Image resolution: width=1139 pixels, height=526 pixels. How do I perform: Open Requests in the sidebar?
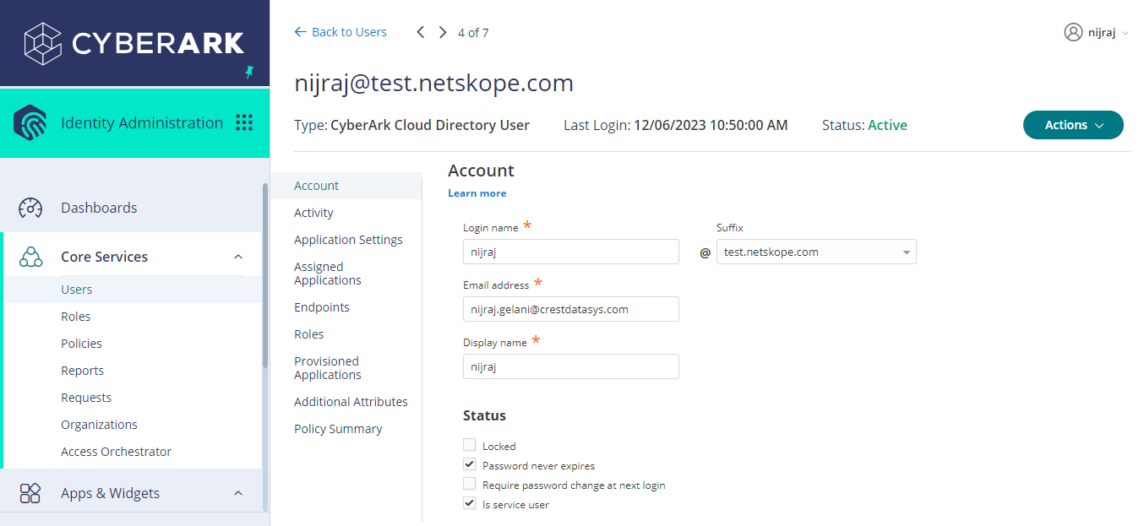pyautogui.click(x=86, y=398)
